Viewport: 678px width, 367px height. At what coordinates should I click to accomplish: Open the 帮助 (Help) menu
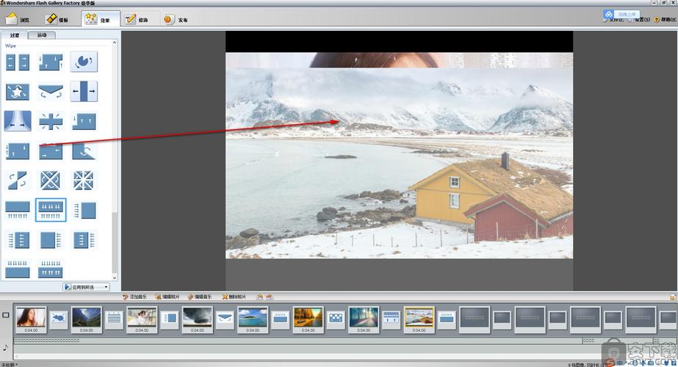click(x=665, y=20)
